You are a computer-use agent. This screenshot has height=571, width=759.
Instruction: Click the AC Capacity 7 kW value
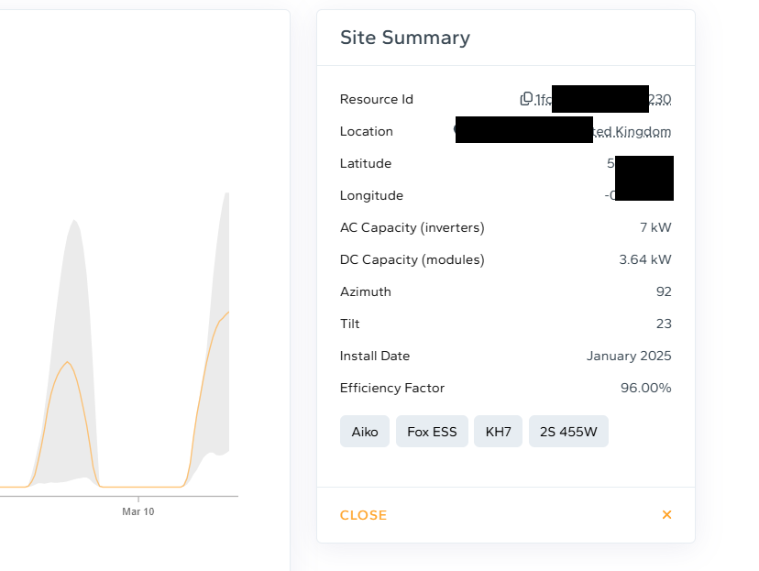(x=655, y=227)
